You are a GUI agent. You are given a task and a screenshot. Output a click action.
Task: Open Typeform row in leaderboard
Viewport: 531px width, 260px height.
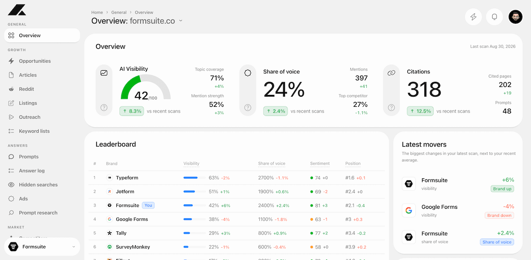237,178
